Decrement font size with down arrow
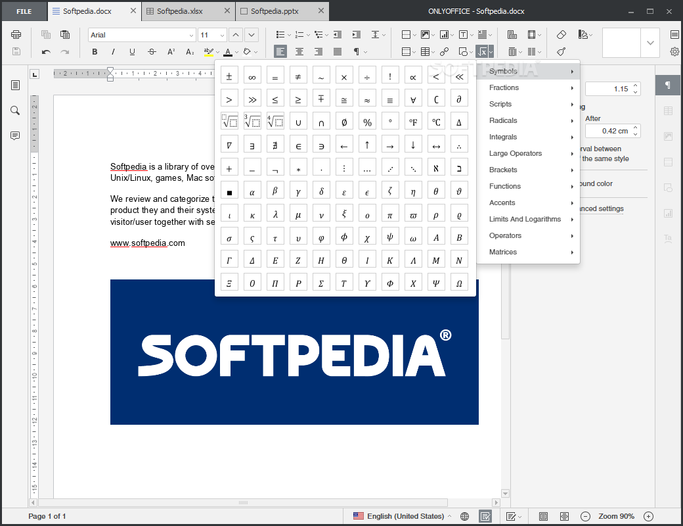683x526 pixels. (252, 35)
